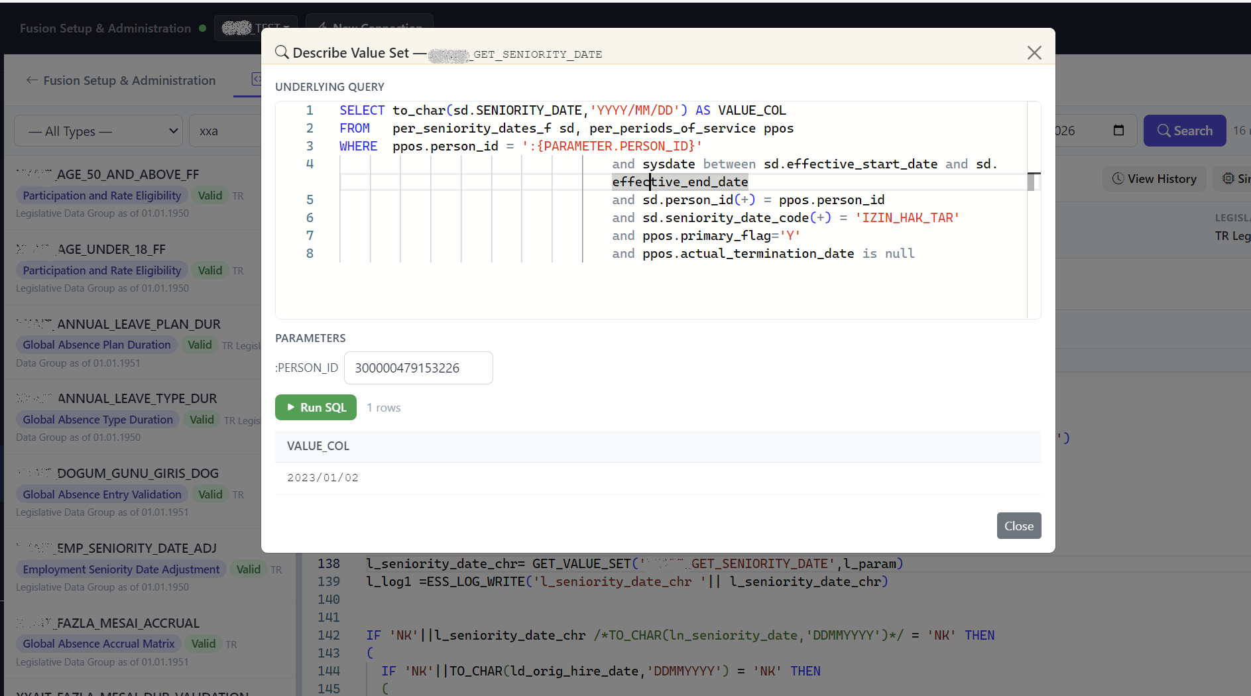Click Employment Seniority Date Adjustment tag
Image resolution: width=1251 pixels, height=696 pixels.
(121, 569)
